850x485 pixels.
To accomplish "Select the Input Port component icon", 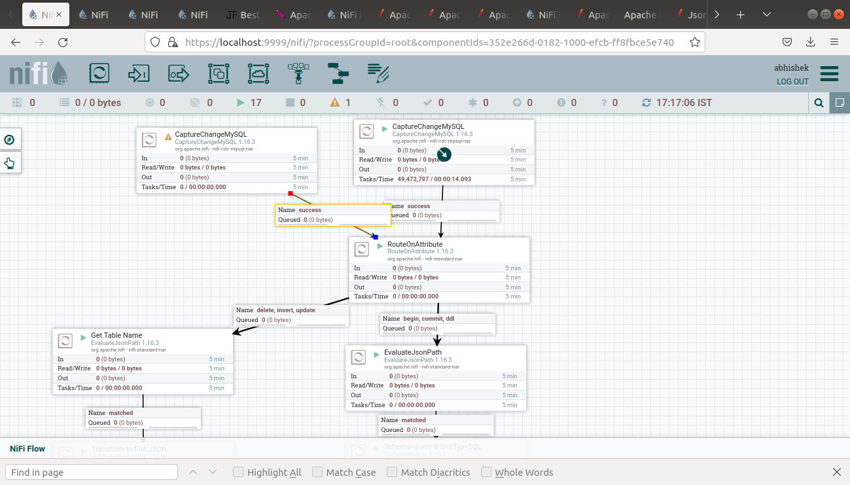I will pyautogui.click(x=139, y=73).
